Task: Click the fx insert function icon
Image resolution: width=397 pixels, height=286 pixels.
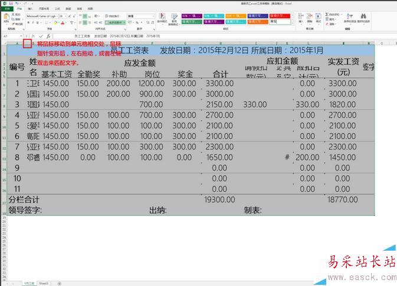Action: coord(48,36)
